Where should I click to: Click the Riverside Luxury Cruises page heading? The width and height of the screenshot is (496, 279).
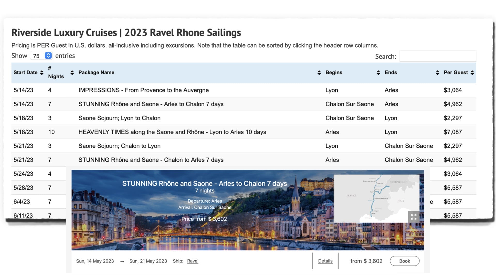tap(126, 33)
